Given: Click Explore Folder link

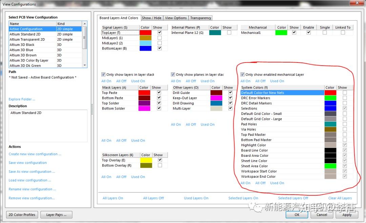Looking at the screenshot, I should [x=22, y=99].
